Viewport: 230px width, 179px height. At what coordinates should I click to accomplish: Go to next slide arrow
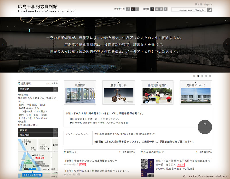tap(227, 44)
